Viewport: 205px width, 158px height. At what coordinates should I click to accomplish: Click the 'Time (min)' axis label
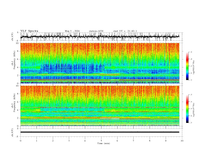[x=104, y=143]
